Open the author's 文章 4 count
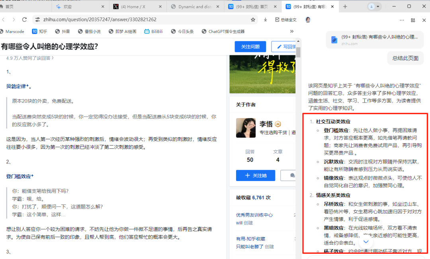Image resolution: width=430 pixels, height=259 pixels. point(278,156)
